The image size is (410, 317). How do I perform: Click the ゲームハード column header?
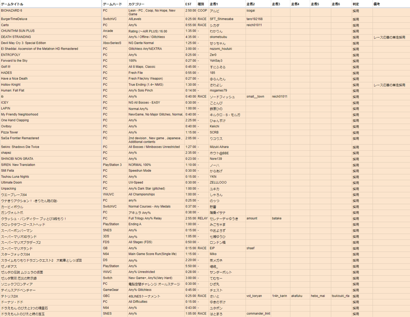click(x=115, y=4)
